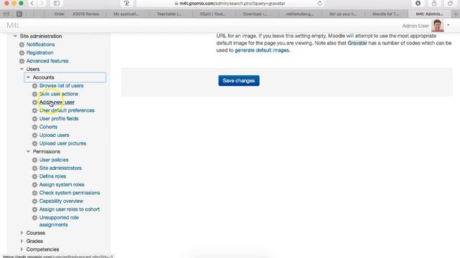The width and height of the screenshot is (460, 258).
Task: Reload the page with refresh icon
Action: (319, 4)
